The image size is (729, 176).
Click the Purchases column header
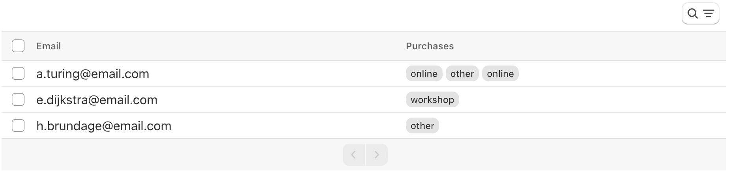tap(430, 46)
